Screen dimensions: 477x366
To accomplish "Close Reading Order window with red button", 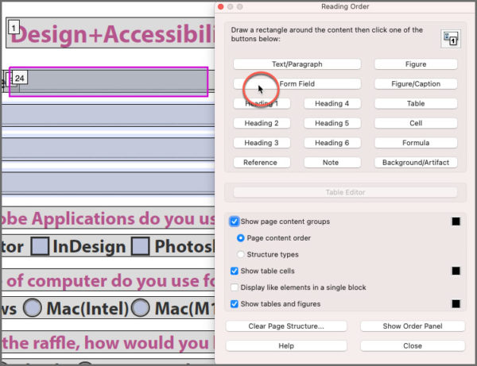I will (221, 6).
